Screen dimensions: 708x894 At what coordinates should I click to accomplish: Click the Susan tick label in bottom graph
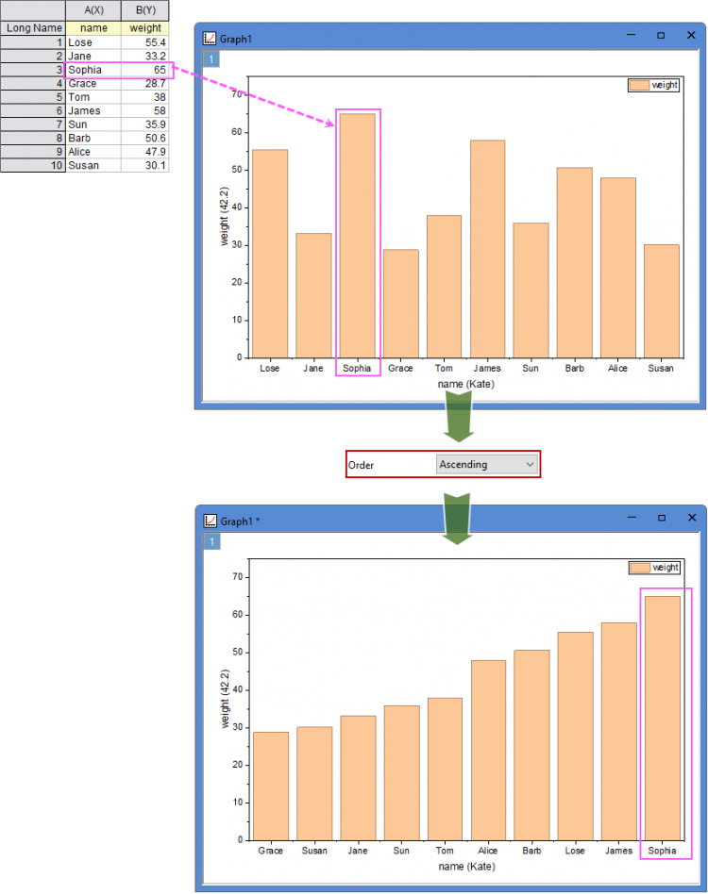click(x=314, y=851)
